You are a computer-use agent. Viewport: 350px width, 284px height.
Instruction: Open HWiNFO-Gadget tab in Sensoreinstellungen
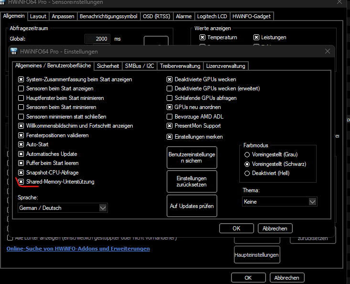251,16
